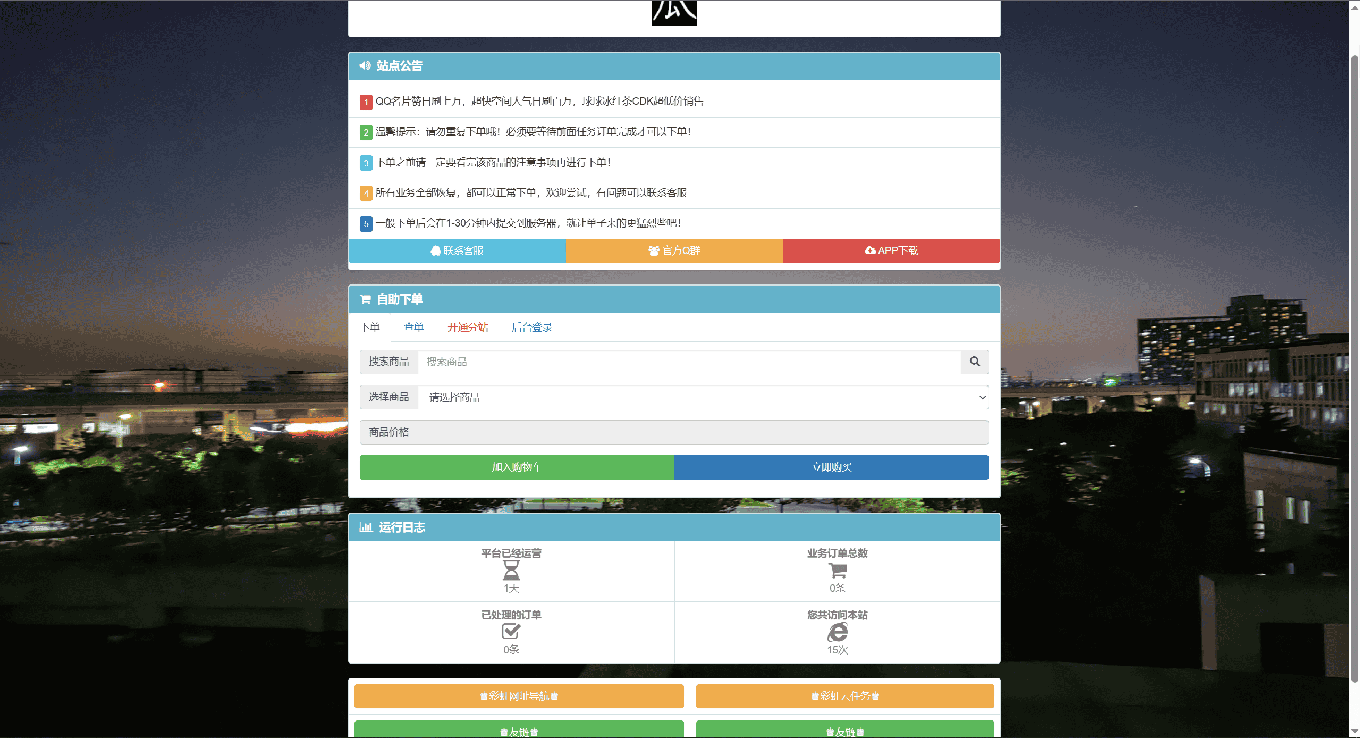Open the 官方Q群 button
This screenshot has height=738, width=1360.
(674, 250)
